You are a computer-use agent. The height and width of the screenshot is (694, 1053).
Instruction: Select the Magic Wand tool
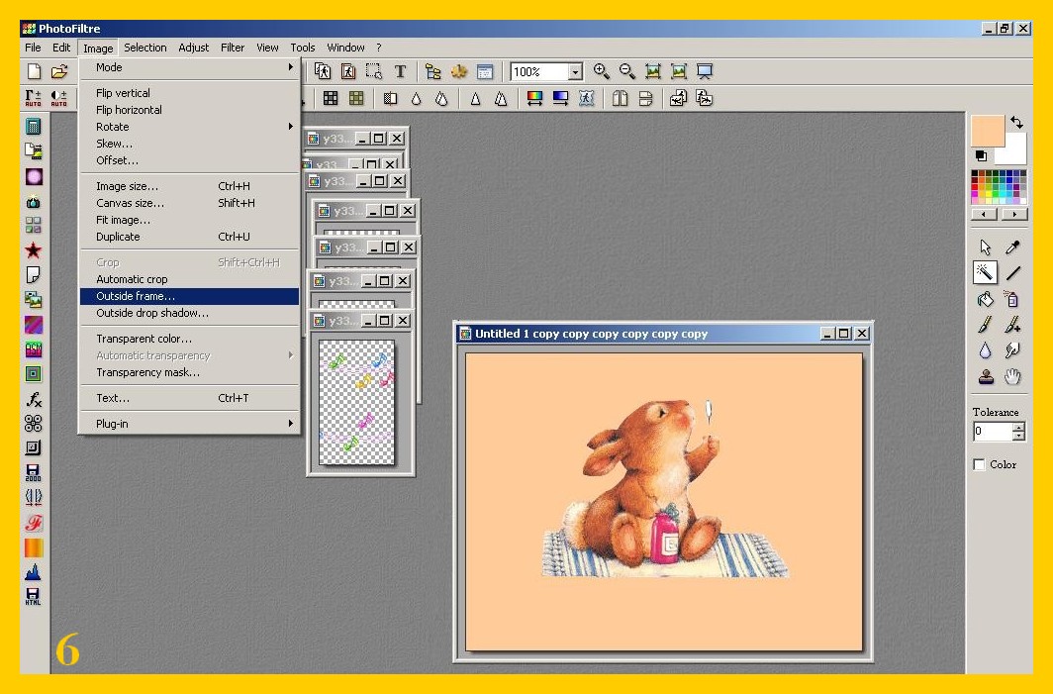[x=985, y=272]
